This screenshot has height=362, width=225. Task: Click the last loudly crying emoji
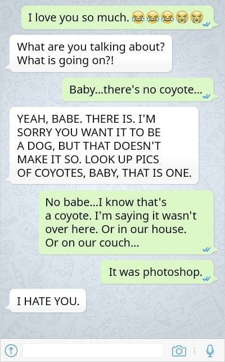[x=197, y=17]
